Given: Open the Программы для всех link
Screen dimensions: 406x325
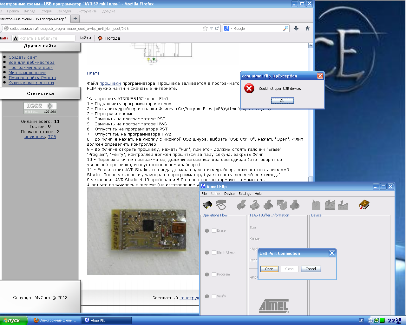Looking at the screenshot, I should point(30,68).
